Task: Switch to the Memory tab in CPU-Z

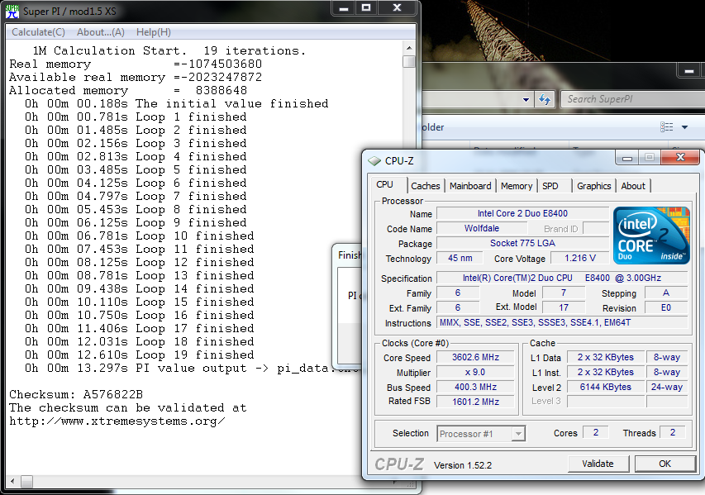Action: pyautogui.click(x=517, y=186)
